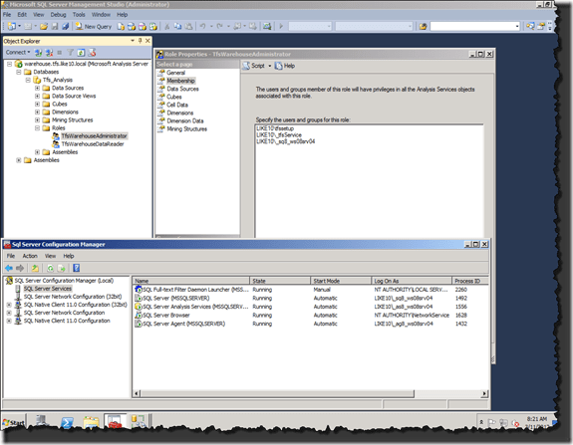The image size is (573, 445).
Task: Click the Help button in Role Properties
Action: (285, 66)
